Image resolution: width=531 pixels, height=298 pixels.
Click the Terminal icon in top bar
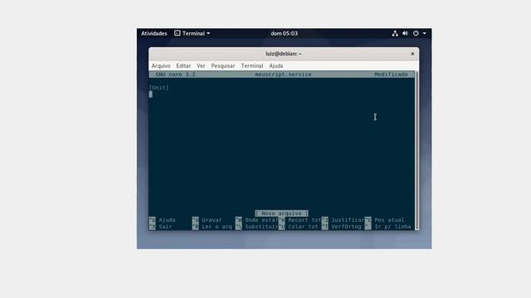pyautogui.click(x=177, y=33)
